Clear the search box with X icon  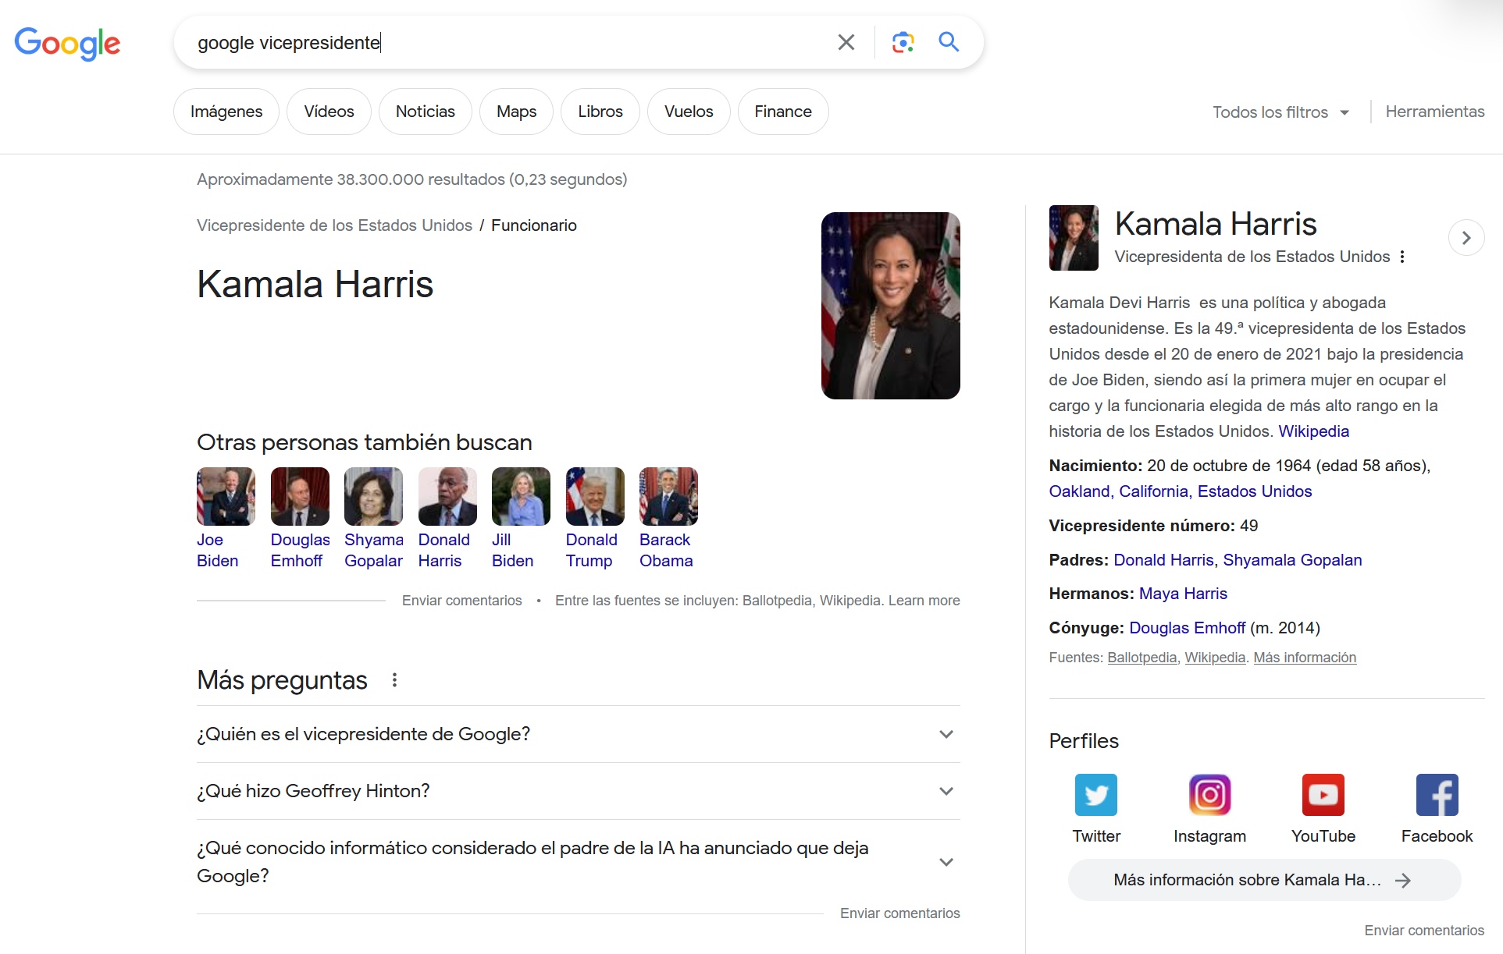tap(846, 42)
